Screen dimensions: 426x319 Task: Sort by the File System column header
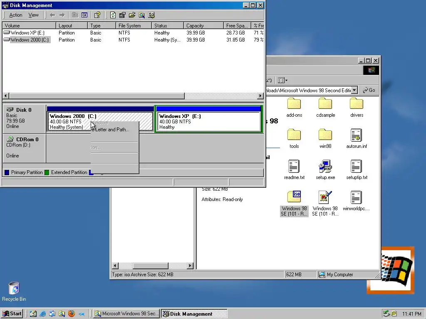134,25
